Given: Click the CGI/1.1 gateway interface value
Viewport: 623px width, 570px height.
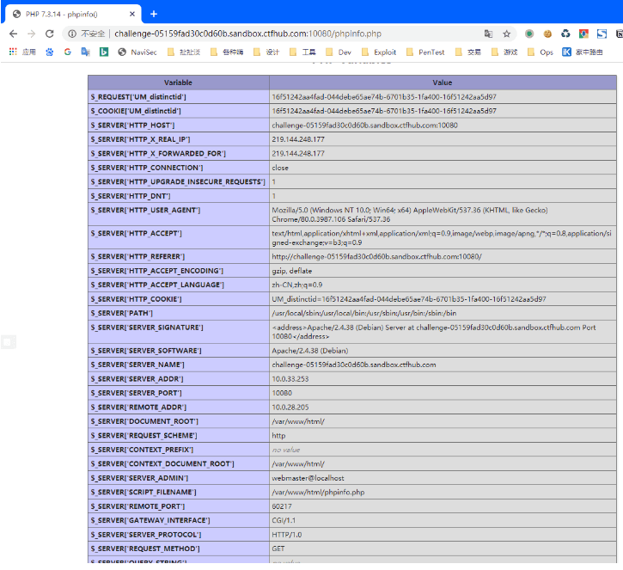Looking at the screenshot, I should [x=284, y=520].
